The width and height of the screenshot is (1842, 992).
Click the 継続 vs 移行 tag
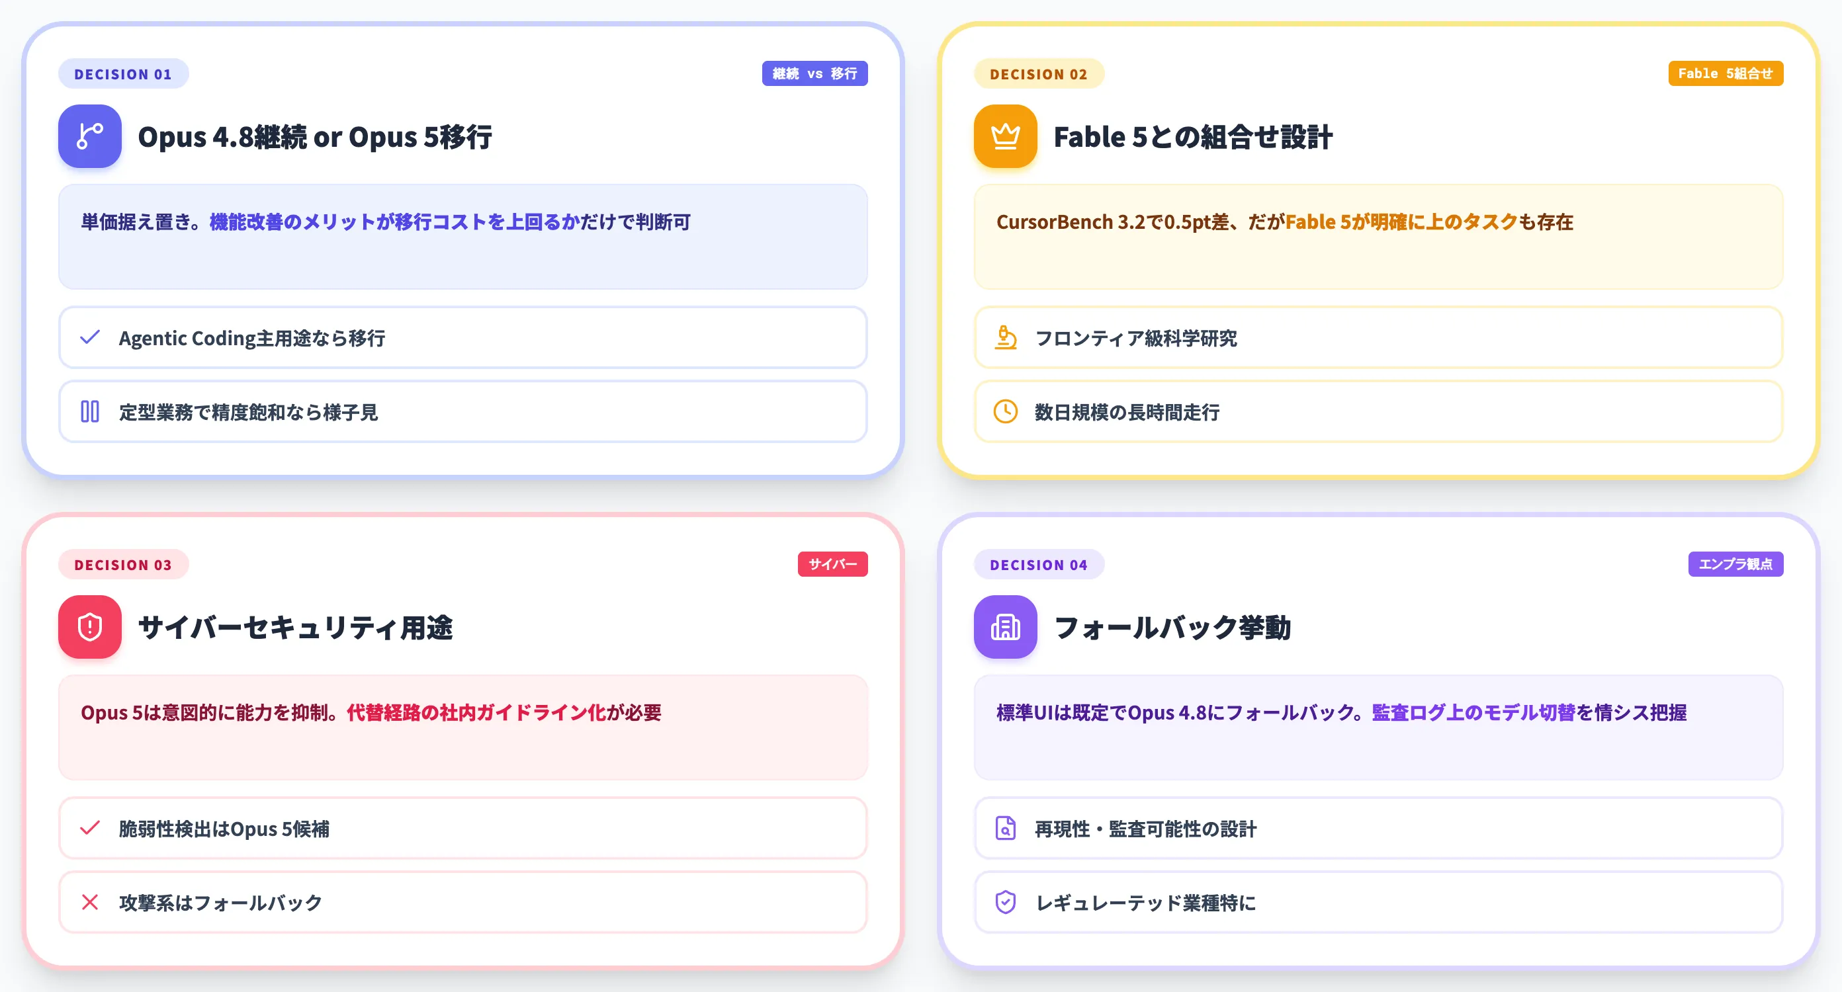coord(814,73)
